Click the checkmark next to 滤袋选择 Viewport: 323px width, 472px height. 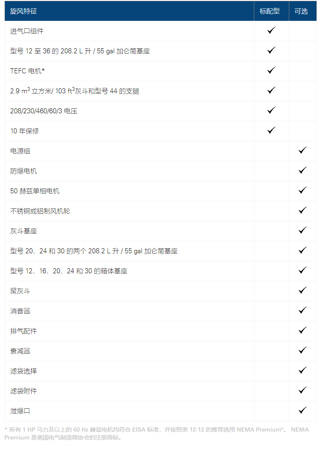point(303,370)
